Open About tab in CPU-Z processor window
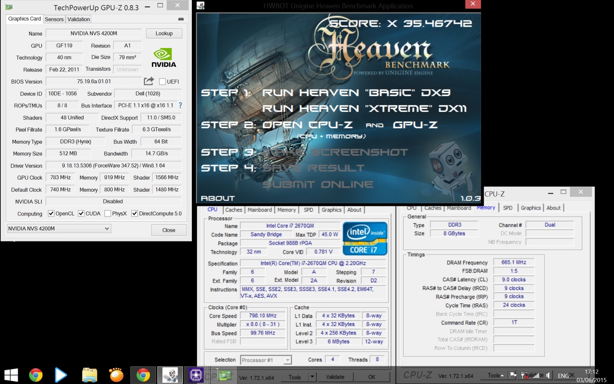 (354, 210)
